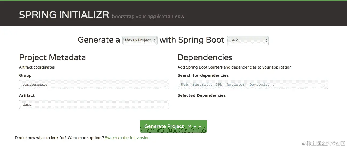The image size is (347, 148).
Task: Click the Project Metadata heading
Action: 52,57
